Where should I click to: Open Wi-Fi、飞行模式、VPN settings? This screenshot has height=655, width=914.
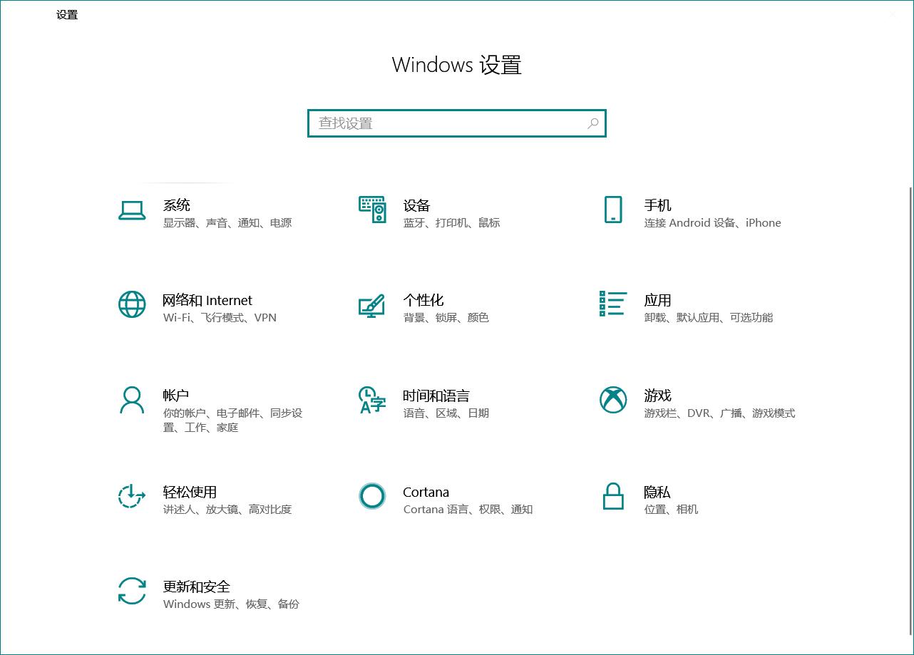click(218, 318)
